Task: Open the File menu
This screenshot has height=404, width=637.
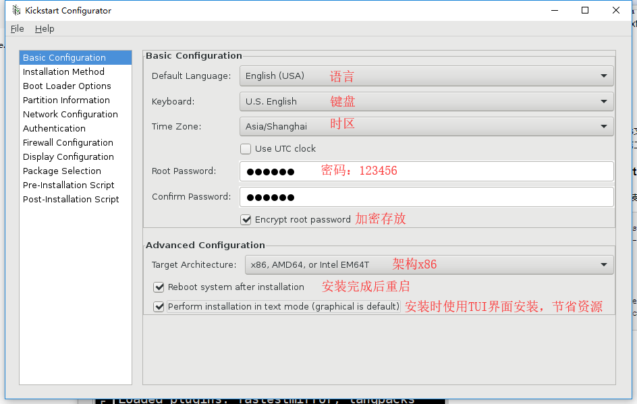Action: tap(17, 29)
